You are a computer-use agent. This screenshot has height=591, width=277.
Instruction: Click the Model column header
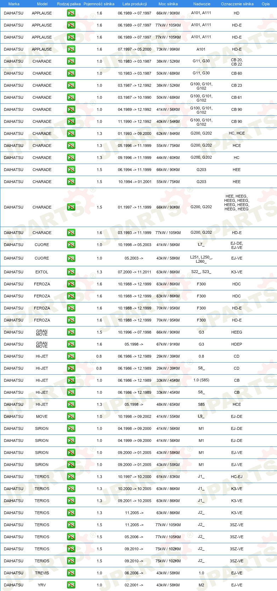[x=43, y=4]
